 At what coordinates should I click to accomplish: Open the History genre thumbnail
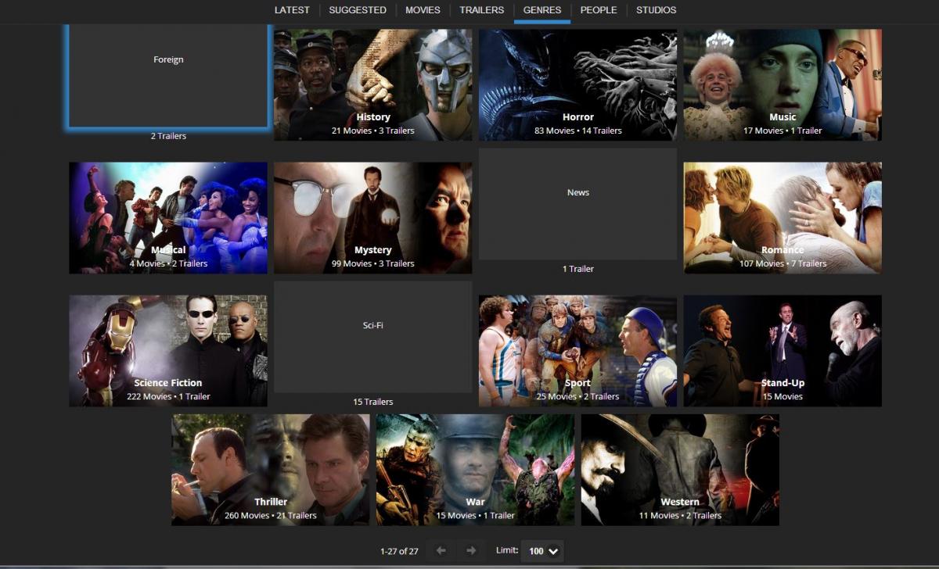click(x=373, y=85)
